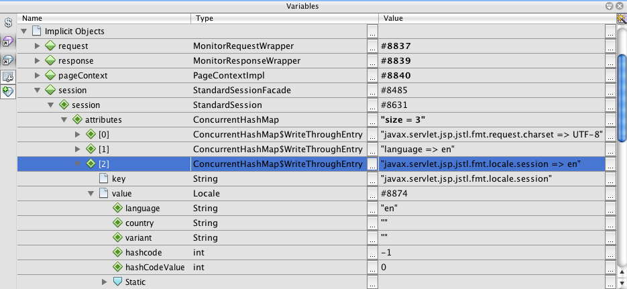This screenshot has height=289, width=627.
Task: Click the blue gem icon in left sidebar
Action: (9, 59)
